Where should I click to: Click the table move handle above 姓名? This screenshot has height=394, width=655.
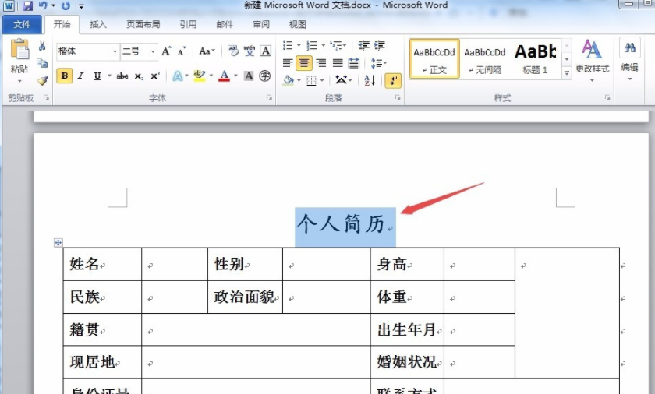click(58, 243)
